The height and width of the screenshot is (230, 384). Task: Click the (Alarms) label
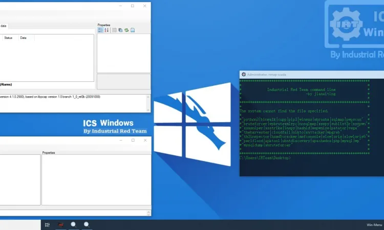(x=6, y=84)
